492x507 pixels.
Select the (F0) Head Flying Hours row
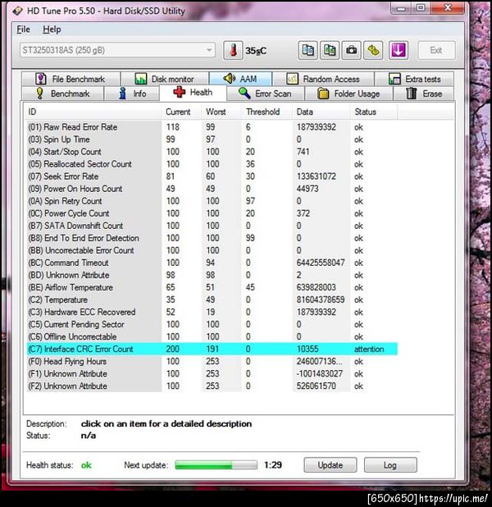coord(212,361)
